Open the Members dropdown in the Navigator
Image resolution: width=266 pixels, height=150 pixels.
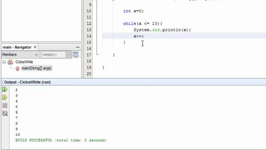(20, 55)
